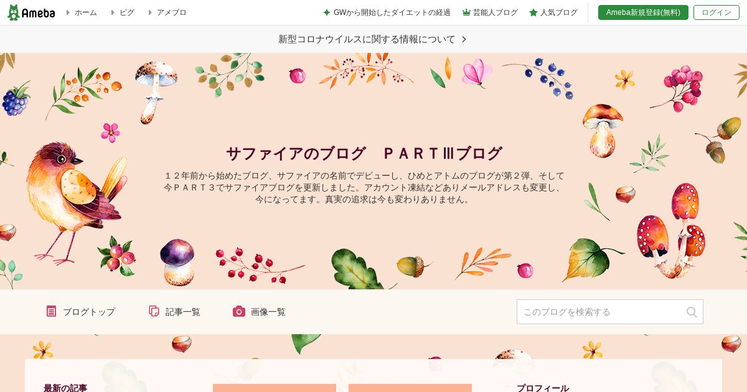Click the 記事一覧 pages icon
This screenshot has height=392, width=747.
154,311
